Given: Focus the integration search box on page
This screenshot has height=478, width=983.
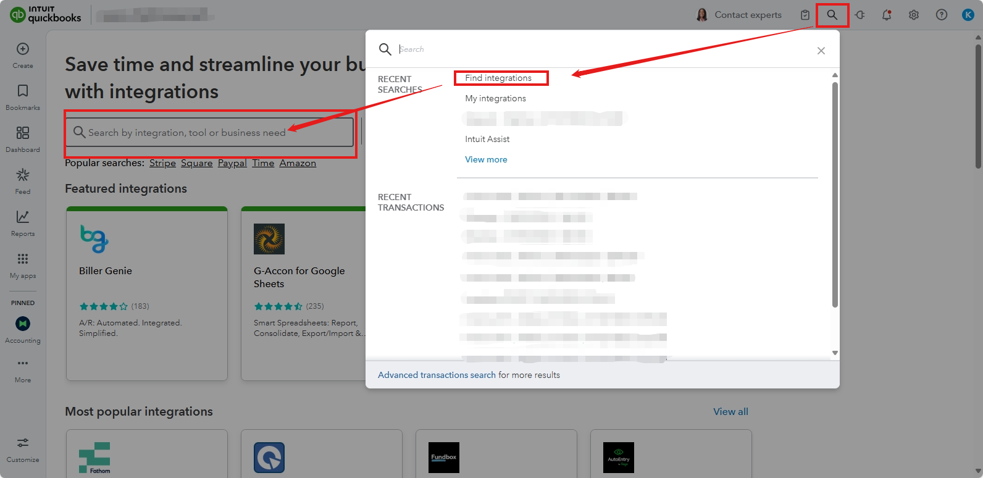Looking at the screenshot, I should (209, 132).
